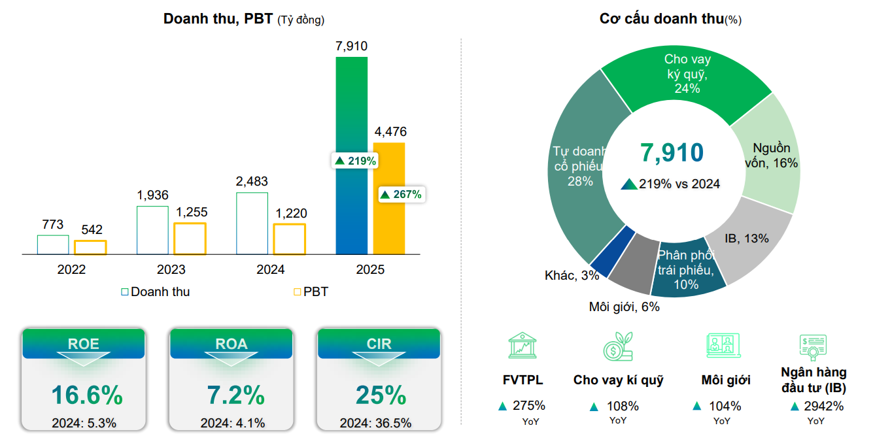Click the PBT legend square
The image size is (873, 434).
(x=297, y=292)
